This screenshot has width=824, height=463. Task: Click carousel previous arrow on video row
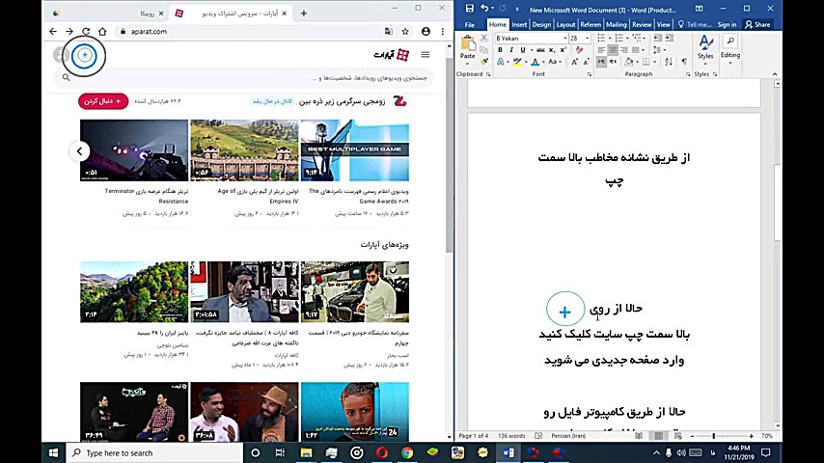point(79,151)
